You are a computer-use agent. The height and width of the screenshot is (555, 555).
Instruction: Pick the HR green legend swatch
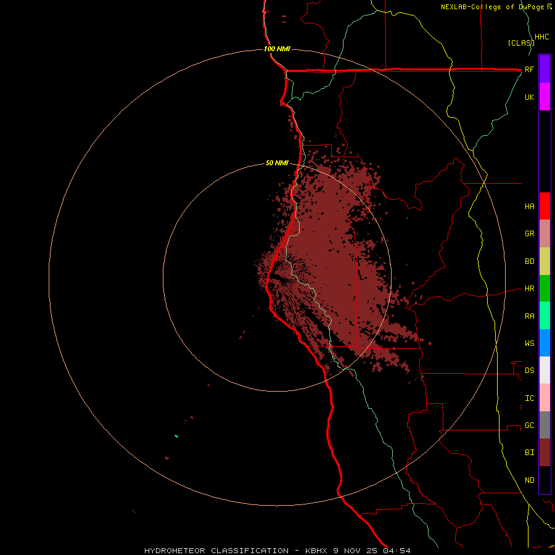[545, 289]
